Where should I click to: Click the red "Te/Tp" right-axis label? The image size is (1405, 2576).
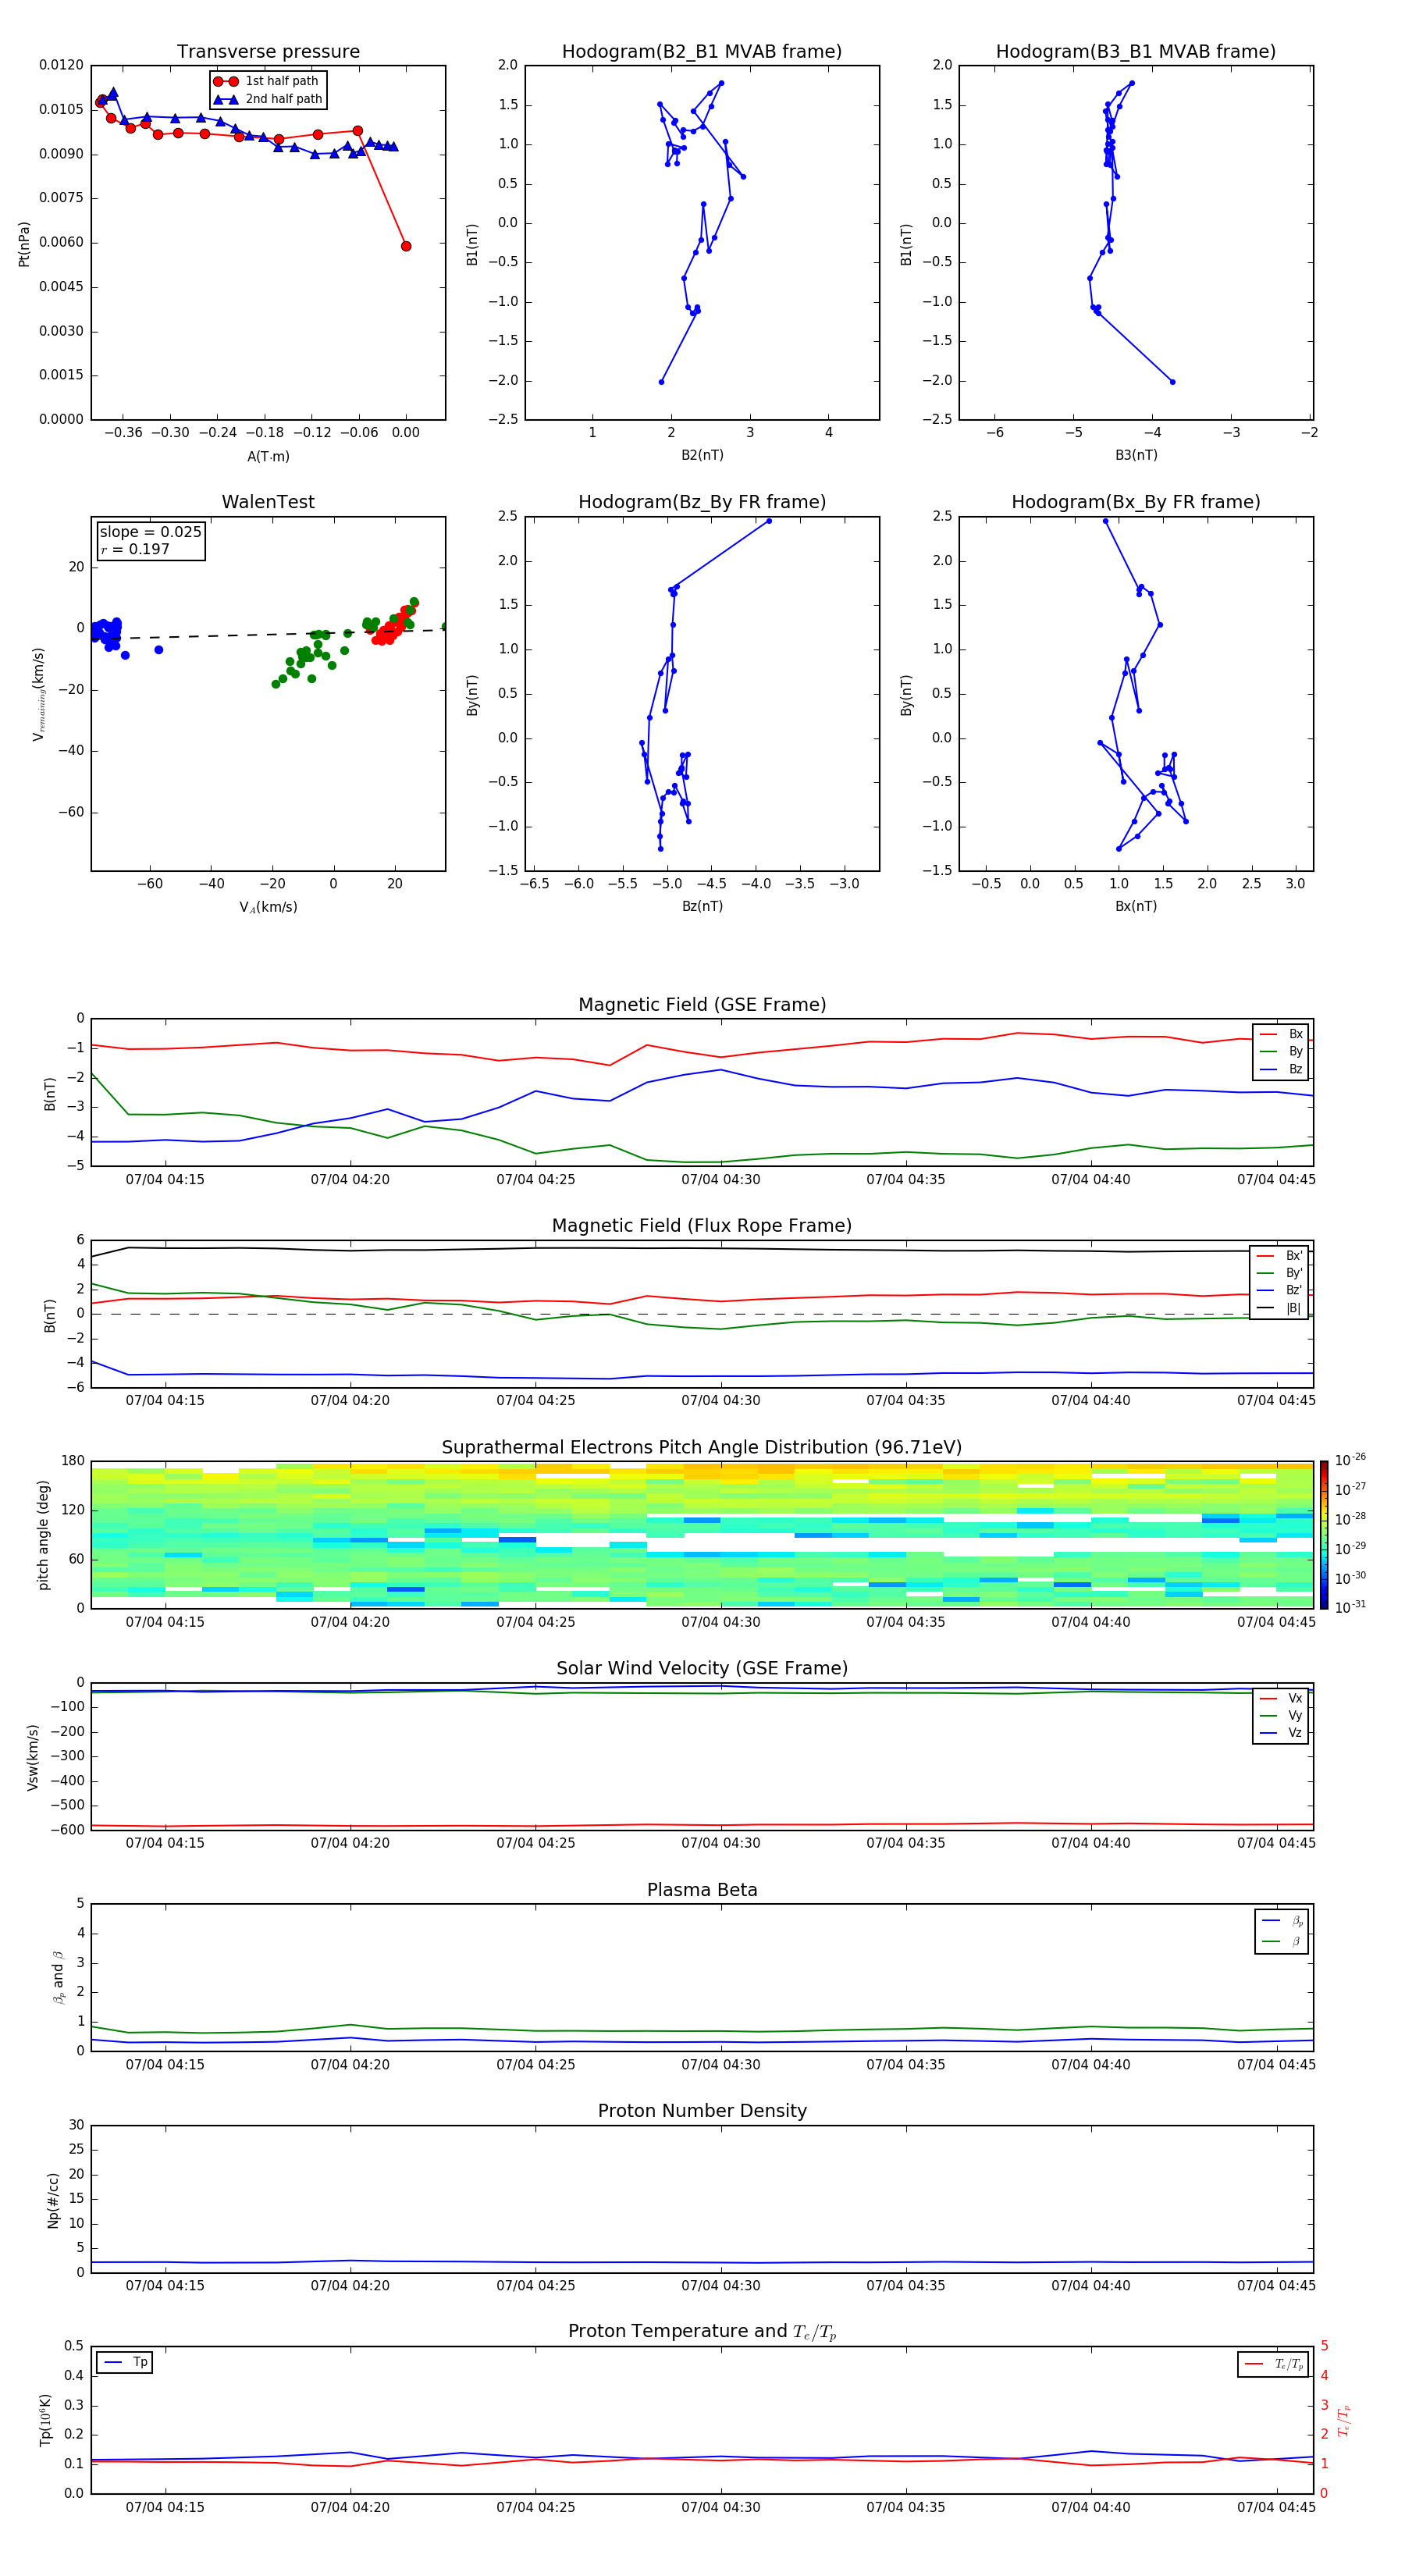tap(1343, 2420)
